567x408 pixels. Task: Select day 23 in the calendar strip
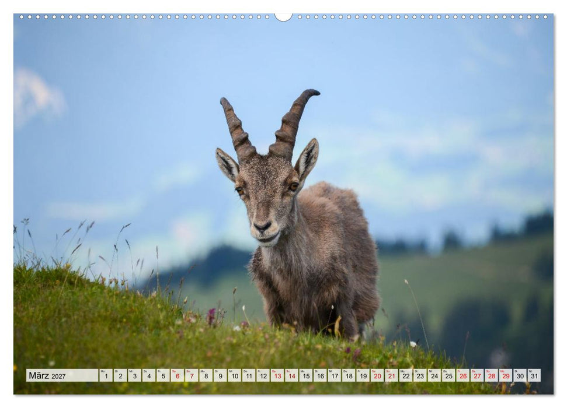point(420,375)
